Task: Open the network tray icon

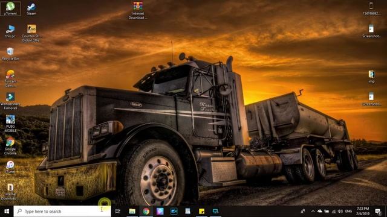Action: click(x=334, y=212)
